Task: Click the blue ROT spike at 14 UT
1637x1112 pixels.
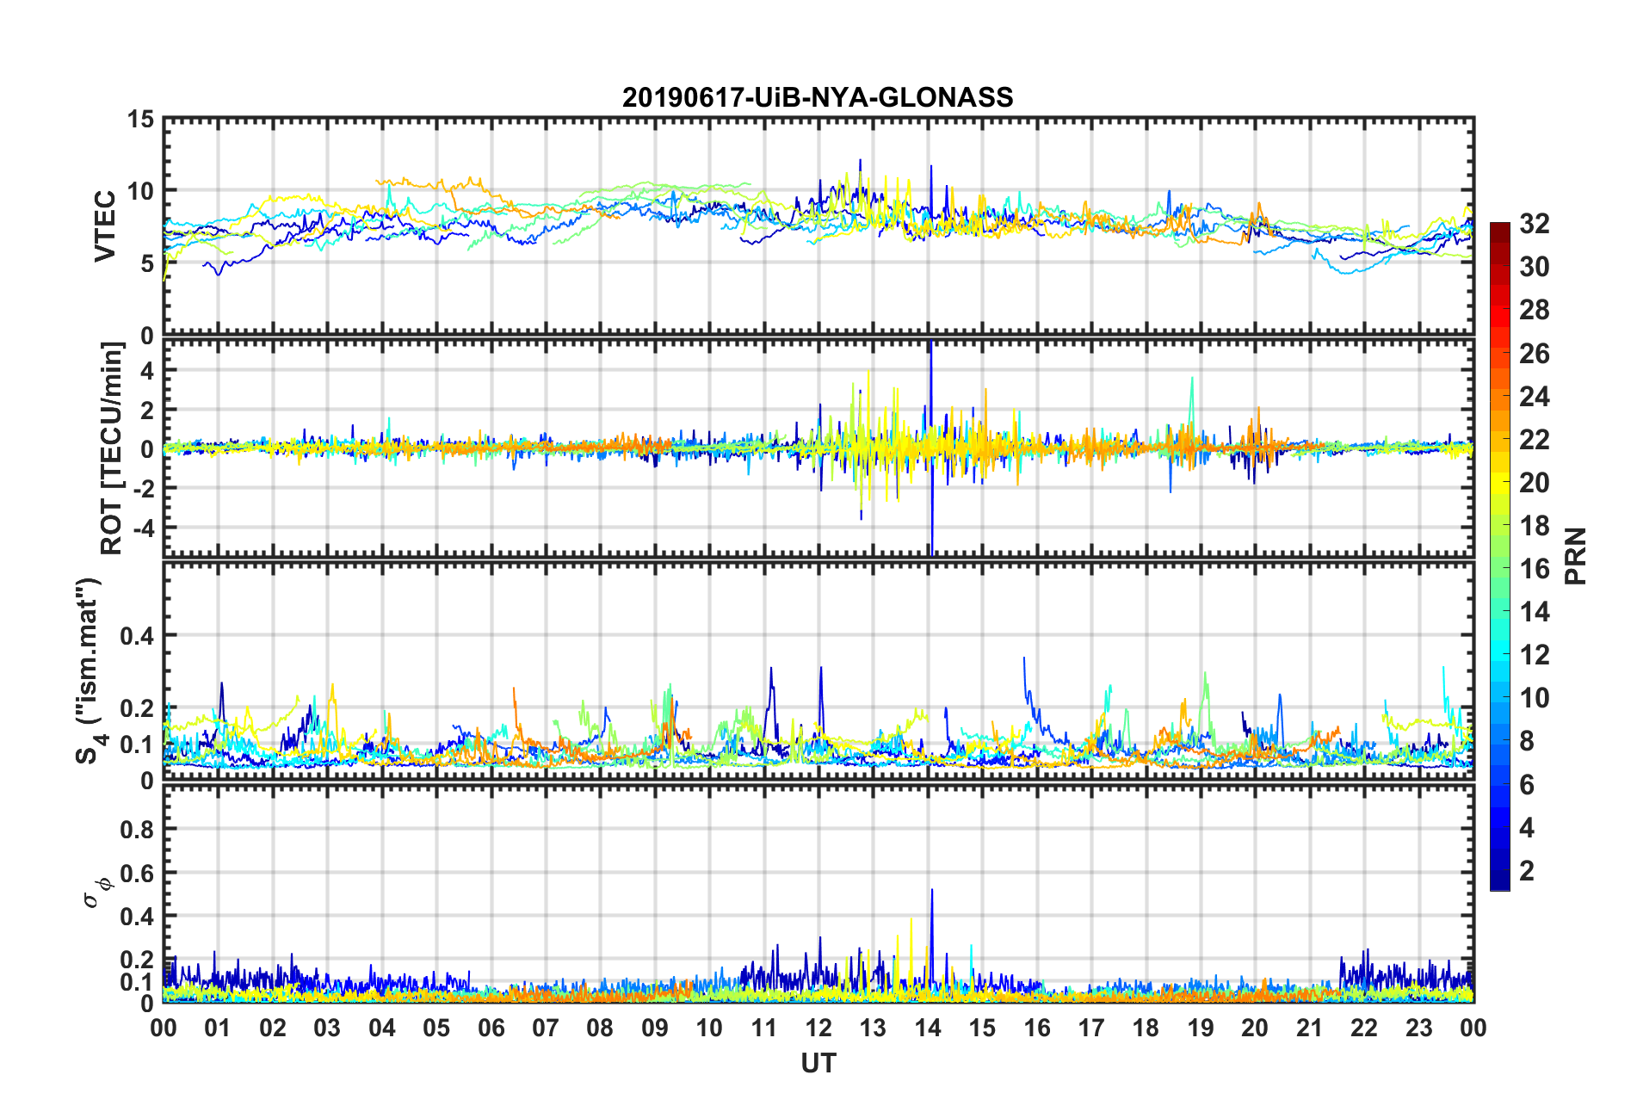Action: point(931,448)
